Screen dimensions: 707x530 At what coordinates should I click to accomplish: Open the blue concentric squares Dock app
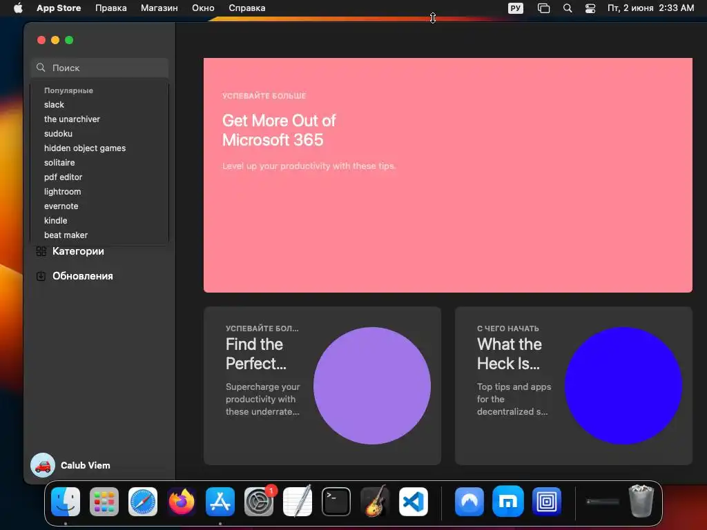tap(547, 502)
